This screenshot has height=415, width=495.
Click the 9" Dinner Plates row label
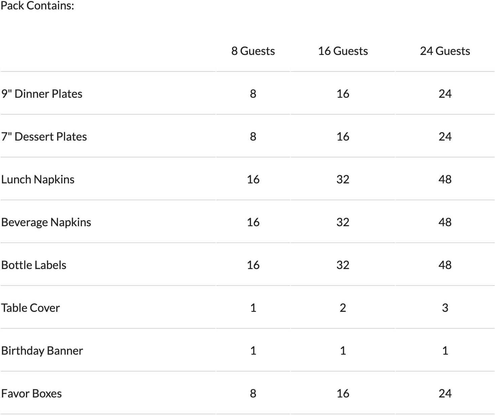42,94
